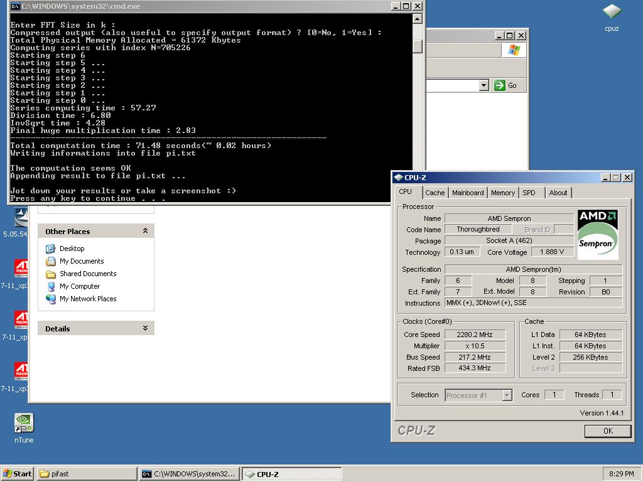Click the Core Voltage value 1.888 V

click(x=552, y=252)
